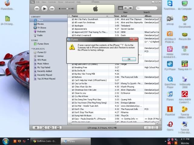Image resolution: width=194 pixels, height=145 pixels.
Task: Open the Edit menu
Action: 38,2
